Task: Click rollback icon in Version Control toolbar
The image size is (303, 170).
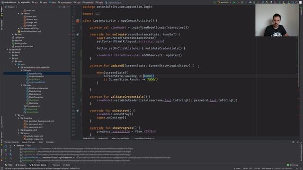Action: (6, 154)
